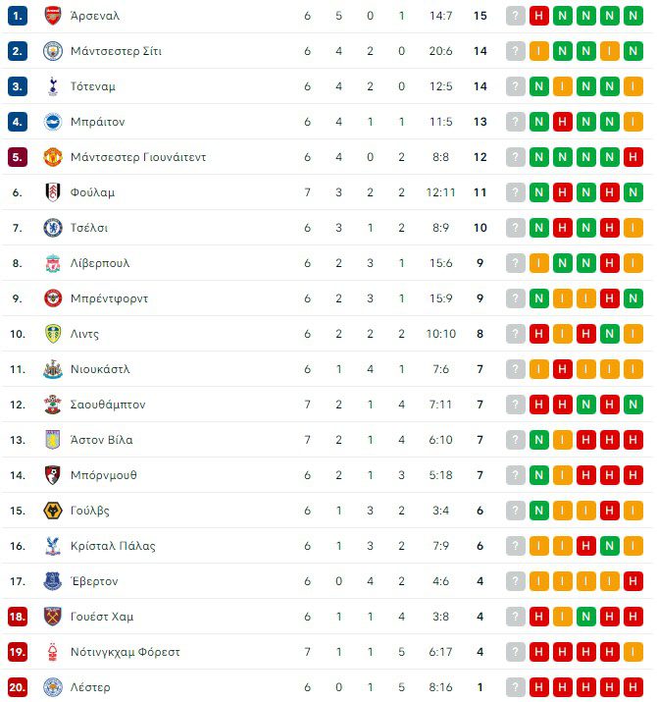Click the Tottenham cockerel crest

[52, 86]
